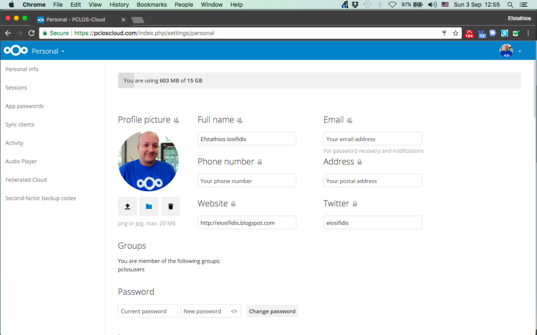Change Full name sharing scope icon
Screen dimensions: 537x335
click(x=240, y=120)
